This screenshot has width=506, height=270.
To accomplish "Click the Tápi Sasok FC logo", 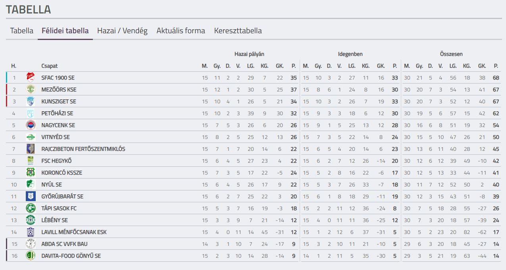I will click(x=31, y=208).
